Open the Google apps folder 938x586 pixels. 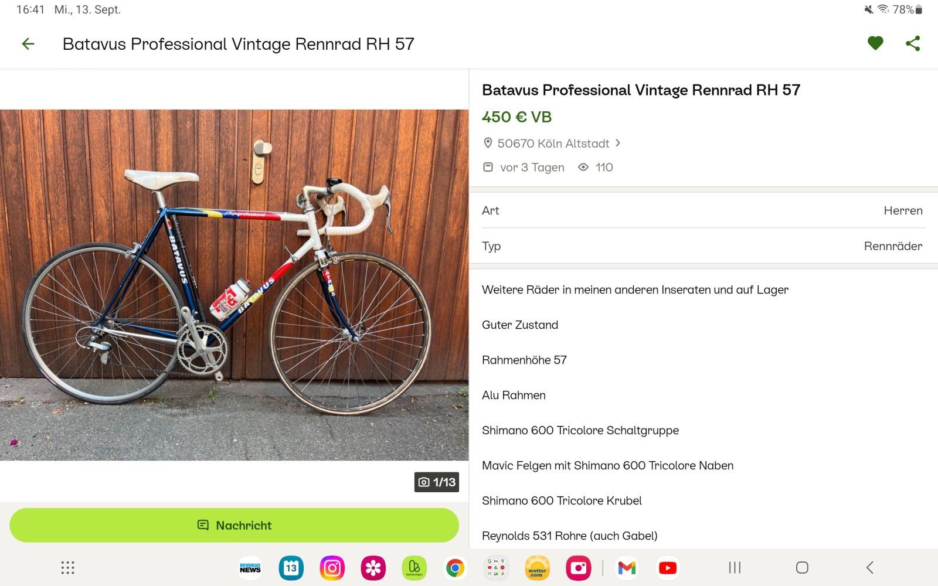[496, 568]
